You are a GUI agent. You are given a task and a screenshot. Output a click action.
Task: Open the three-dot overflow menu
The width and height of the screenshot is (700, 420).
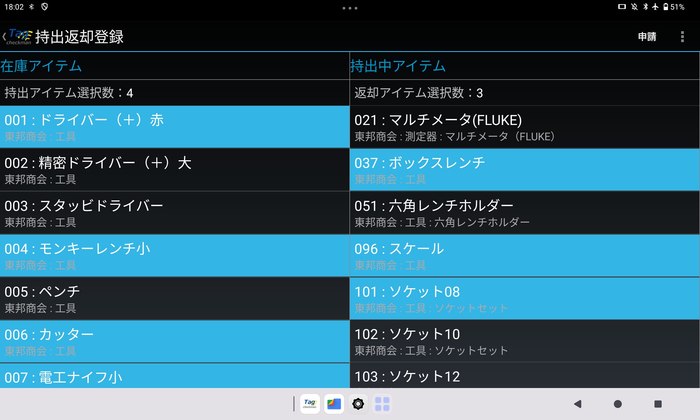click(x=682, y=37)
